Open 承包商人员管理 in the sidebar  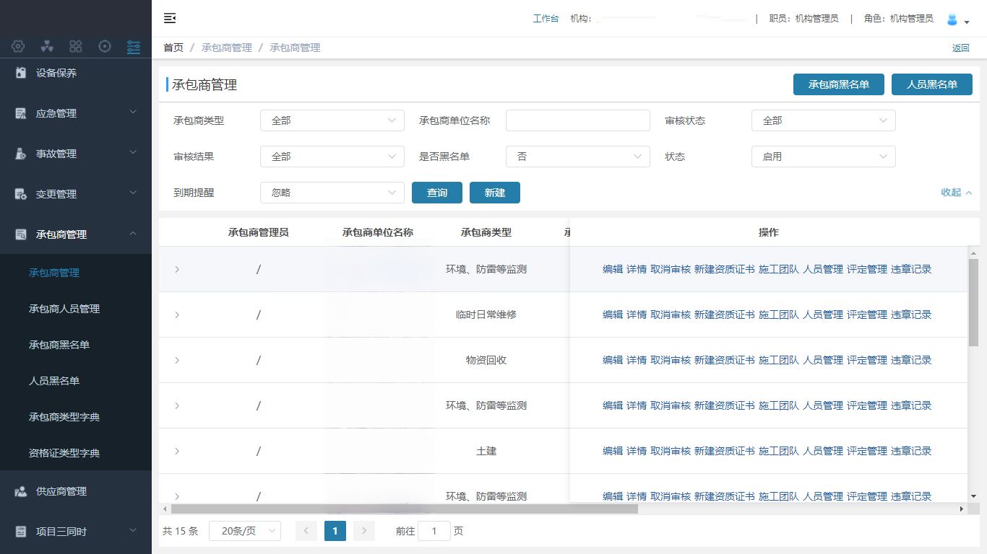pyautogui.click(x=64, y=309)
